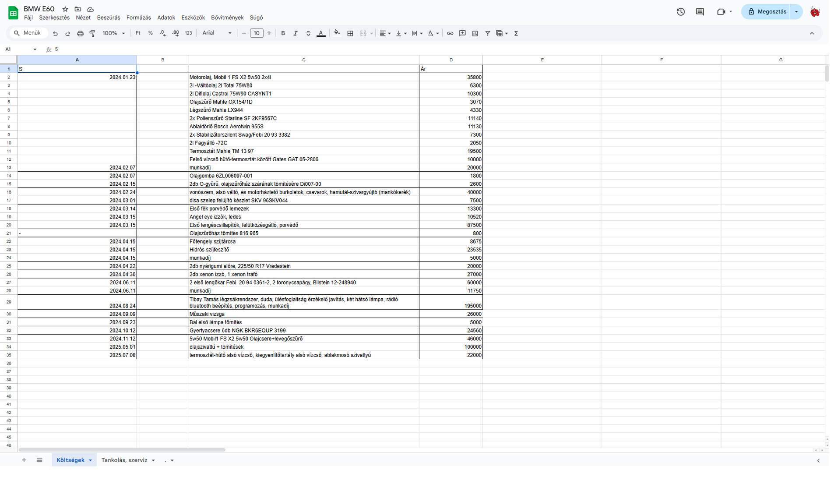Open text rotation dropdown
831x484 pixels.
pos(433,33)
